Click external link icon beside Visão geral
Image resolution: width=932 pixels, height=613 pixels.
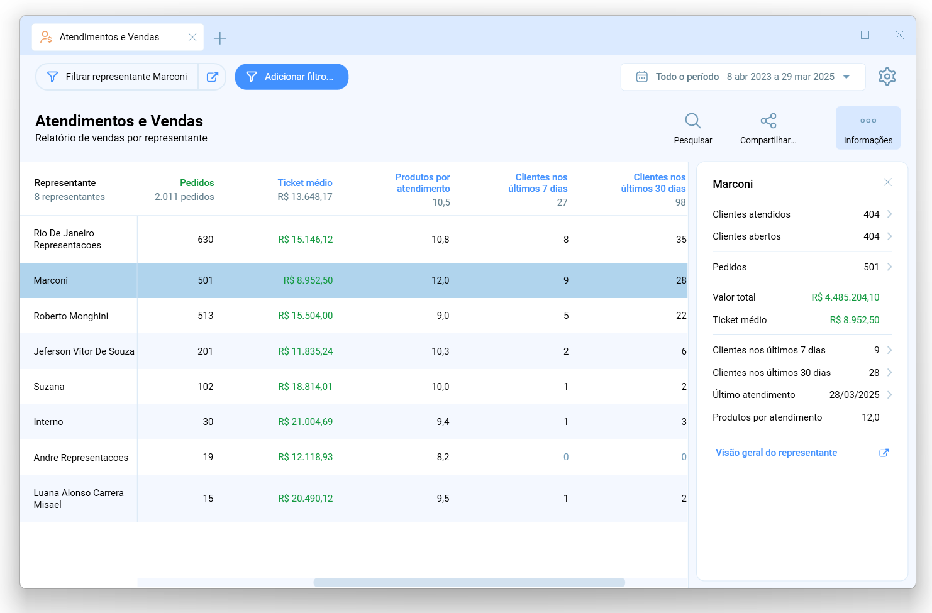coord(884,453)
